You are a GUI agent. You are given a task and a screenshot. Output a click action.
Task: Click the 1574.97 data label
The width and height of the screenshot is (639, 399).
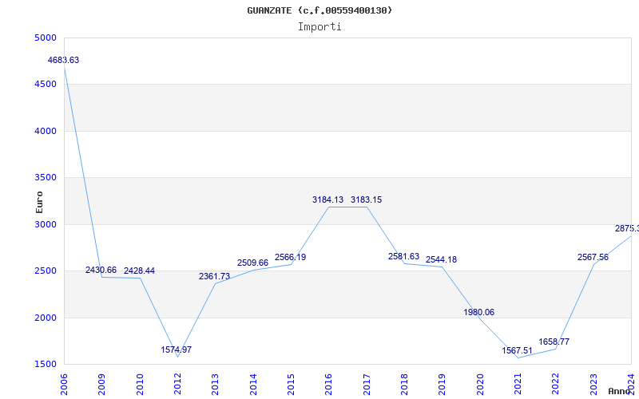(x=176, y=350)
